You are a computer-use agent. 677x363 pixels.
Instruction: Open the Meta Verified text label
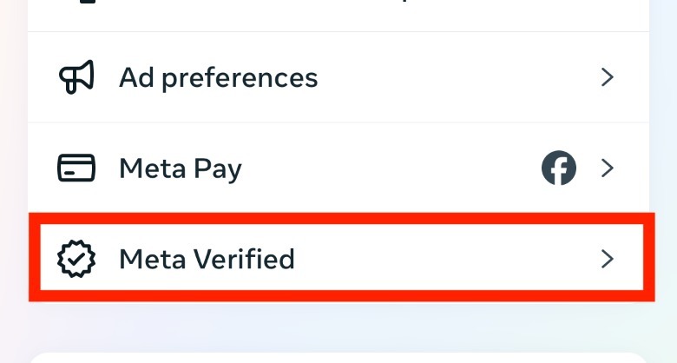(207, 259)
